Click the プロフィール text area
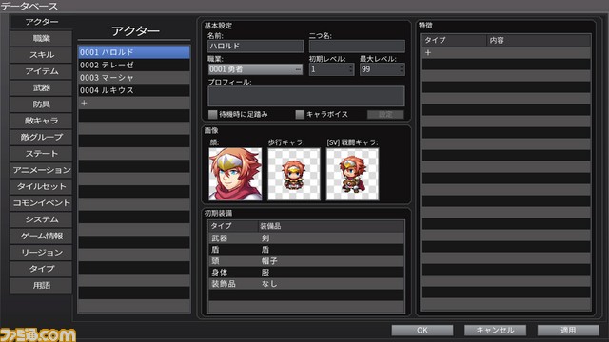 (x=306, y=96)
